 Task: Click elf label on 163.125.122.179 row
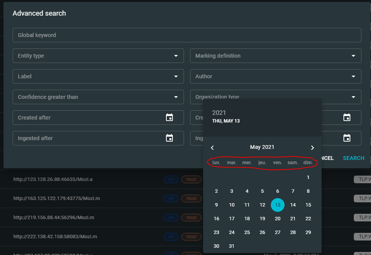(171, 199)
